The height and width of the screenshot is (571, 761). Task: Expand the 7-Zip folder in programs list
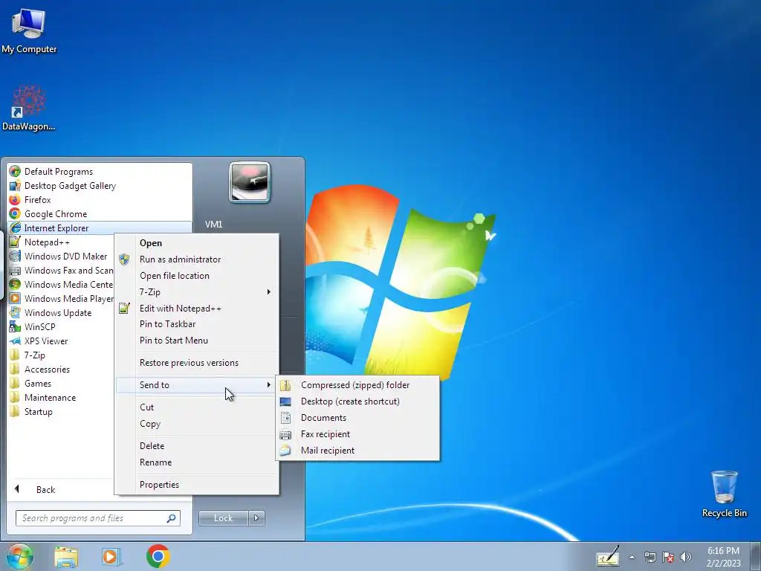(x=61, y=355)
